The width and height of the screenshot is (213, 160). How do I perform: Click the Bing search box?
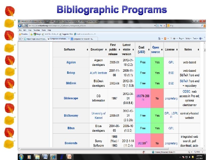pyautogui.click(x=184, y=25)
